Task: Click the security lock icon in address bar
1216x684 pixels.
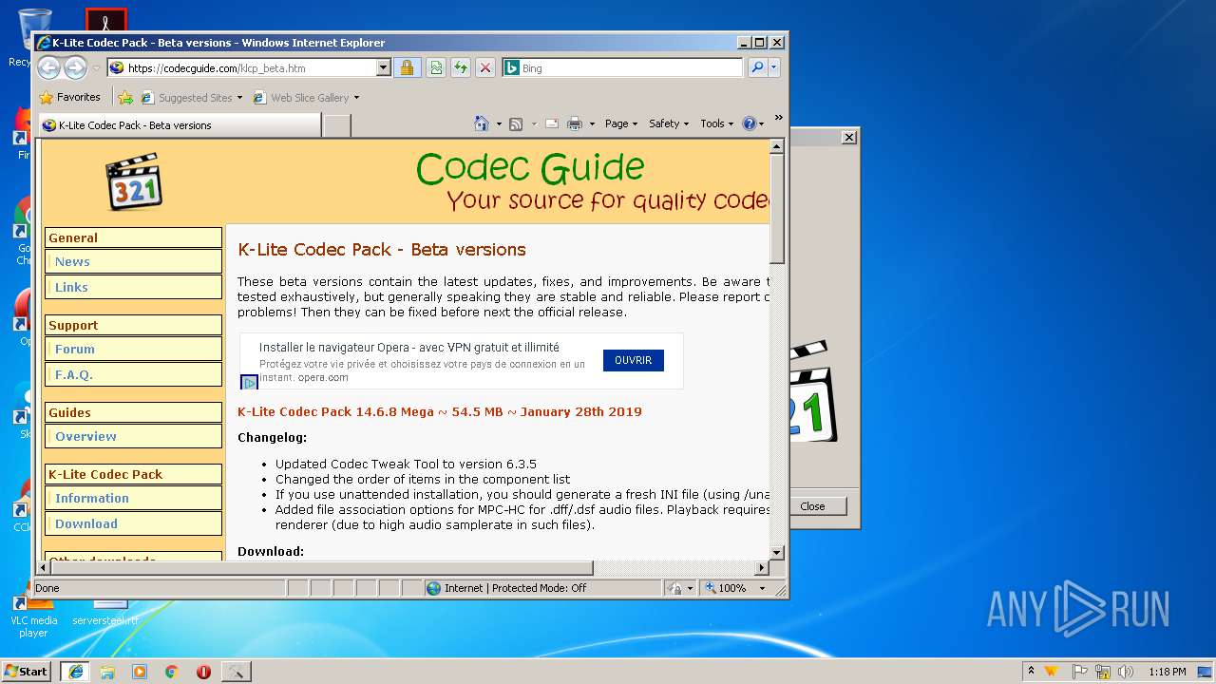Action: coord(407,67)
